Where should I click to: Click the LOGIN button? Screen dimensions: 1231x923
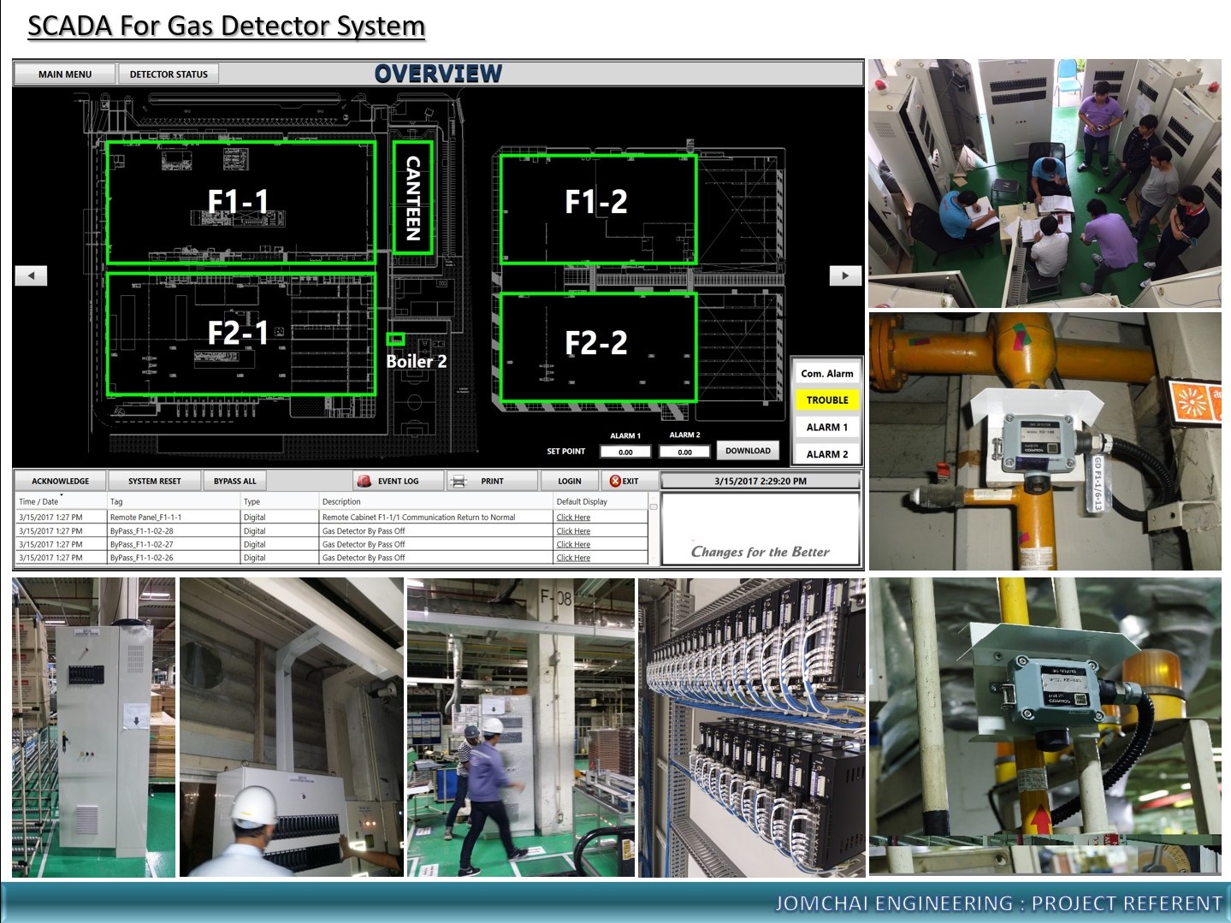click(x=570, y=481)
